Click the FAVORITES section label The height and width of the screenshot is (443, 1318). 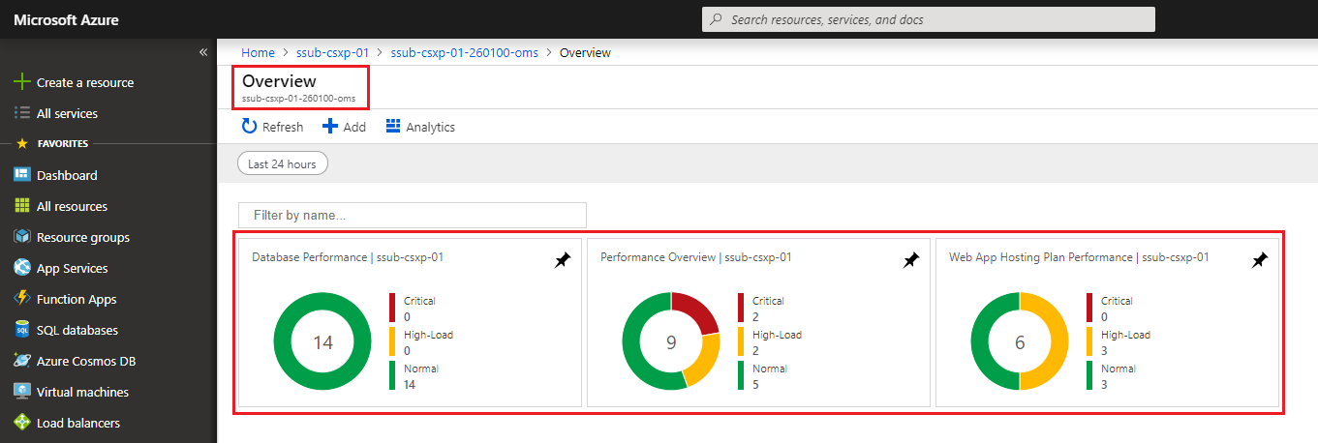63,143
